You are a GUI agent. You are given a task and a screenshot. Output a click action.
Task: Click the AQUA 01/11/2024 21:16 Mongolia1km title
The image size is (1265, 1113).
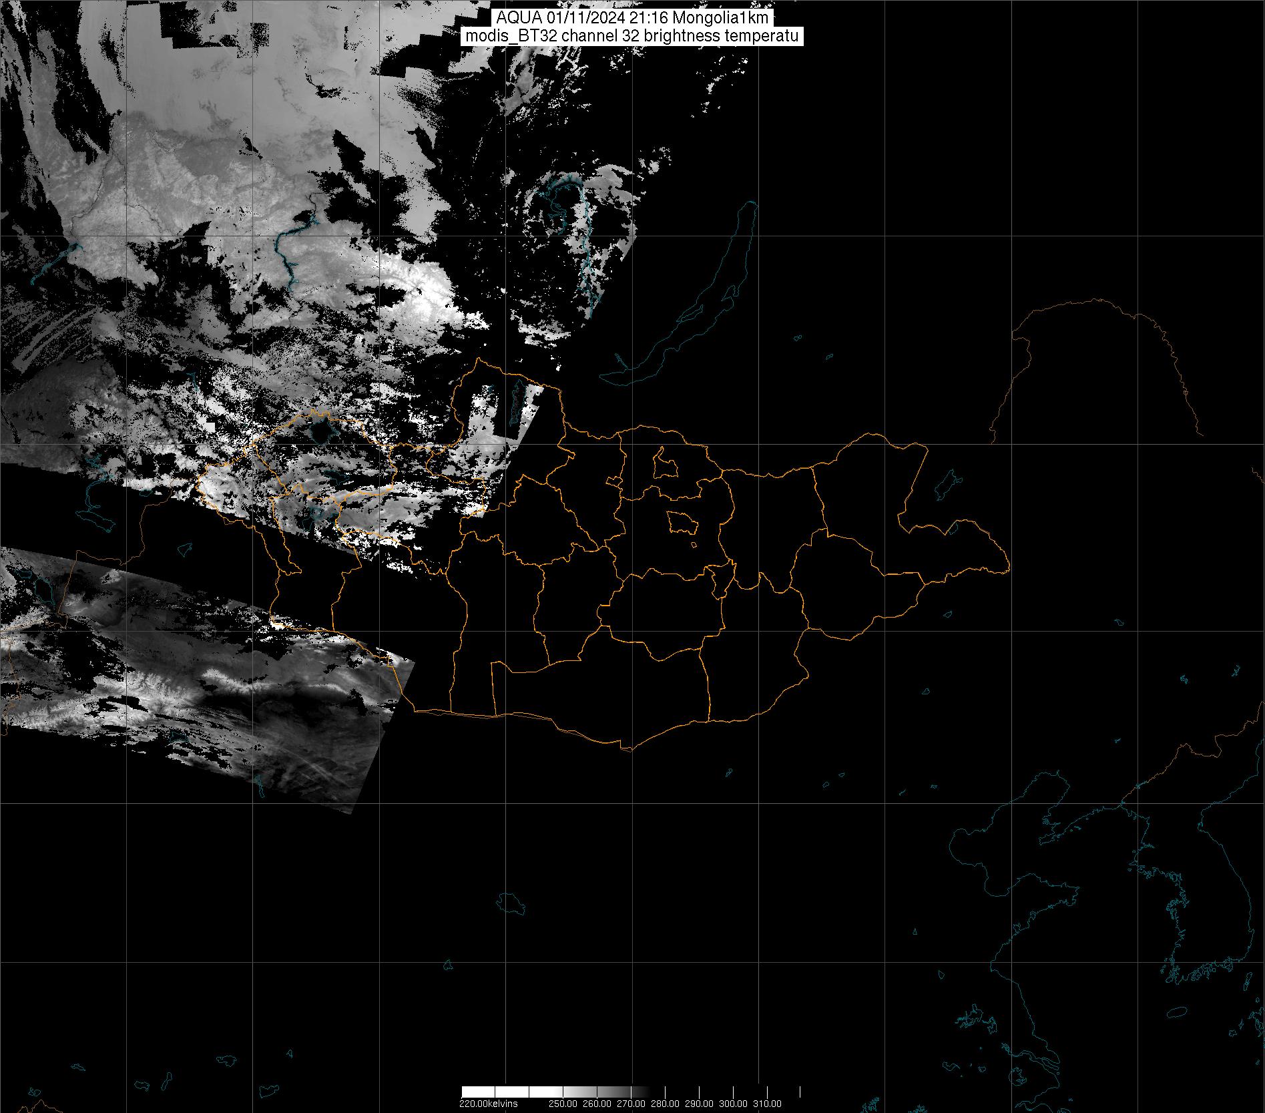tap(632, 18)
